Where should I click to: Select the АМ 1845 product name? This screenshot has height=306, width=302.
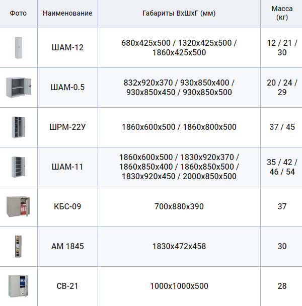(67, 246)
